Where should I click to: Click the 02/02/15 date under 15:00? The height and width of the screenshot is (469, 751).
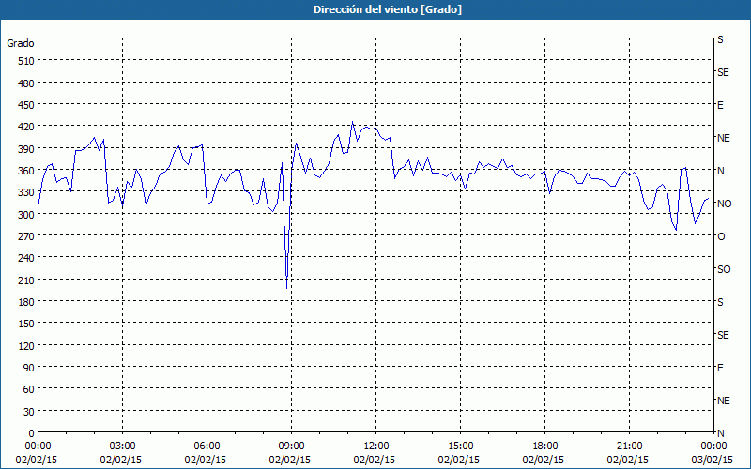click(459, 460)
